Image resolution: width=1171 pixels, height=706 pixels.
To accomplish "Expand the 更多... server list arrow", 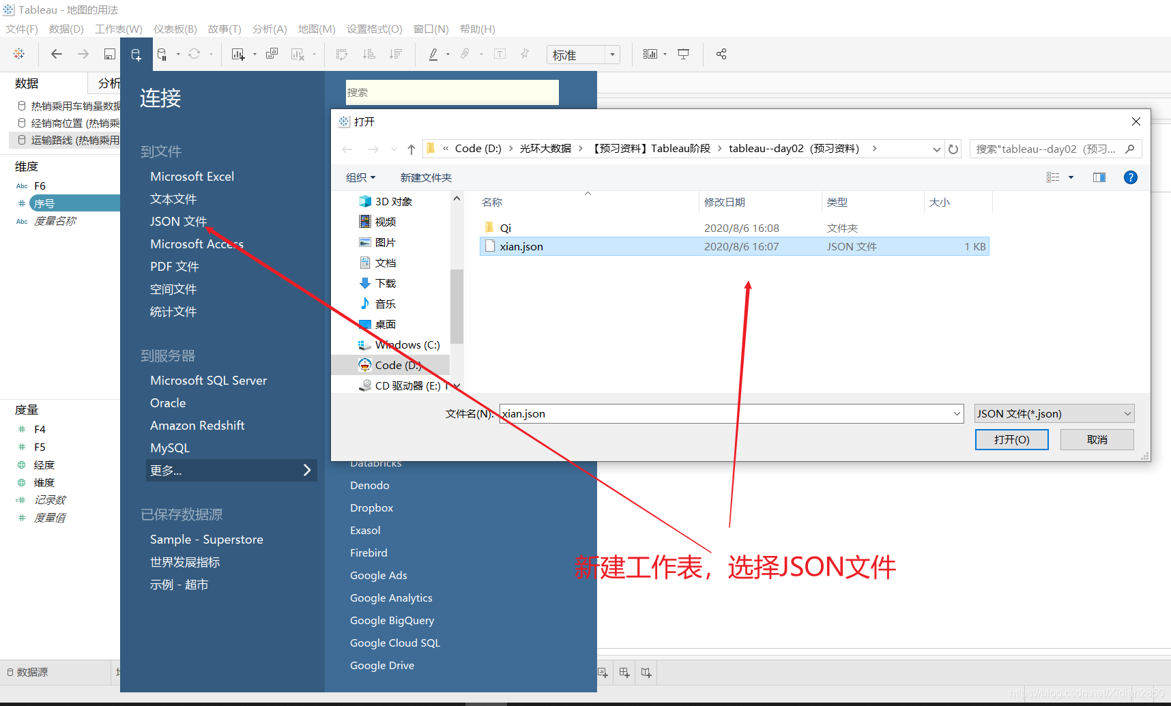I will [307, 470].
